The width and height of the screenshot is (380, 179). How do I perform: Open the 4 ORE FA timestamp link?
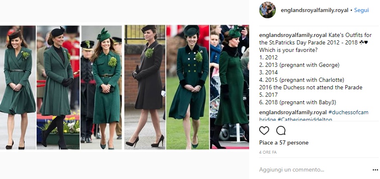268,152
